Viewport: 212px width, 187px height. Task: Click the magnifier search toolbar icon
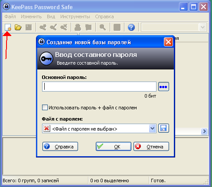(103, 27)
